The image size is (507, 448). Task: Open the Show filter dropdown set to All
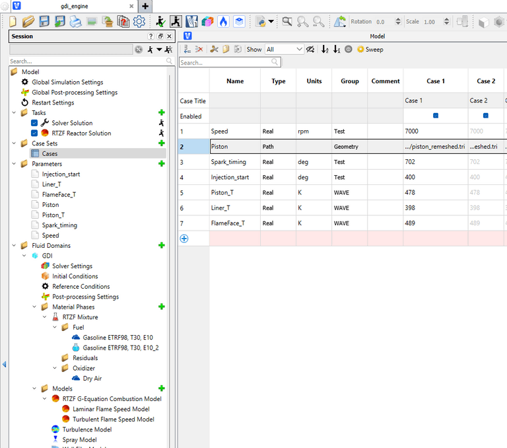[284, 50]
